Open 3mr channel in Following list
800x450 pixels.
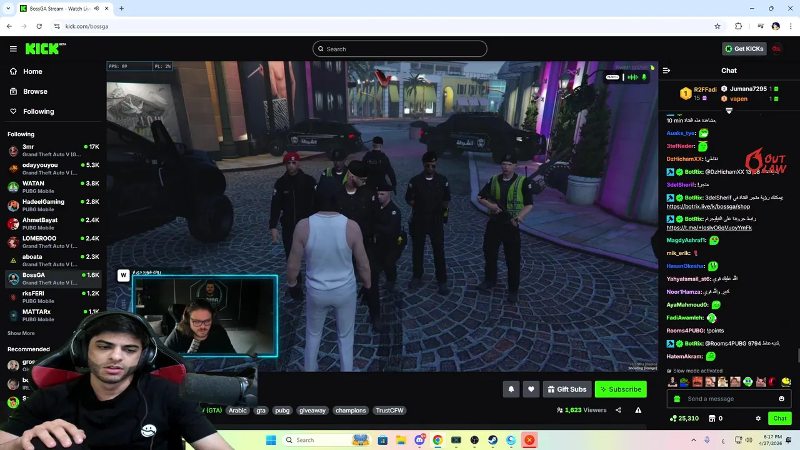pyautogui.click(x=53, y=151)
